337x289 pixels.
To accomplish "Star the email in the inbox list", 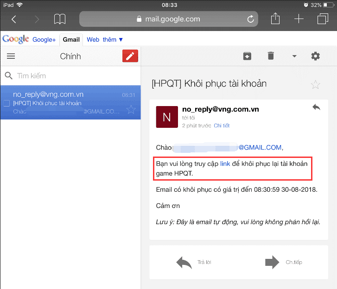I will pyautogui.click(x=131, y=109).
